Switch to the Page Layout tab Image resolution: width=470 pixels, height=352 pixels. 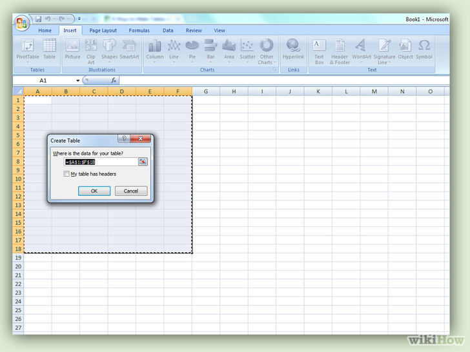pyautogui.click(x=103, y=30)
